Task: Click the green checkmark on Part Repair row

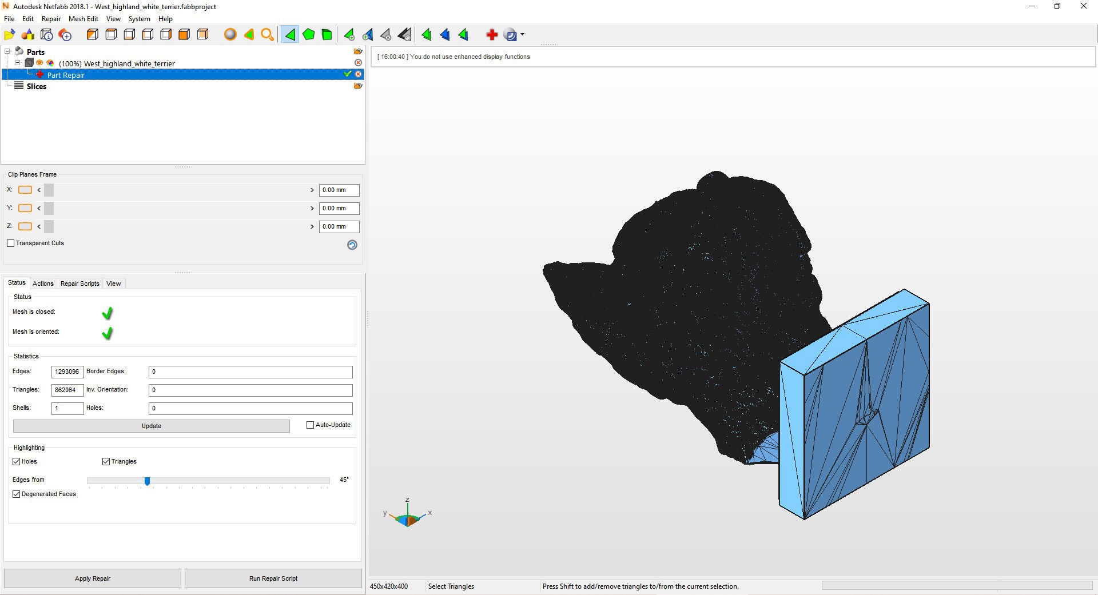Action: [347, 74]
